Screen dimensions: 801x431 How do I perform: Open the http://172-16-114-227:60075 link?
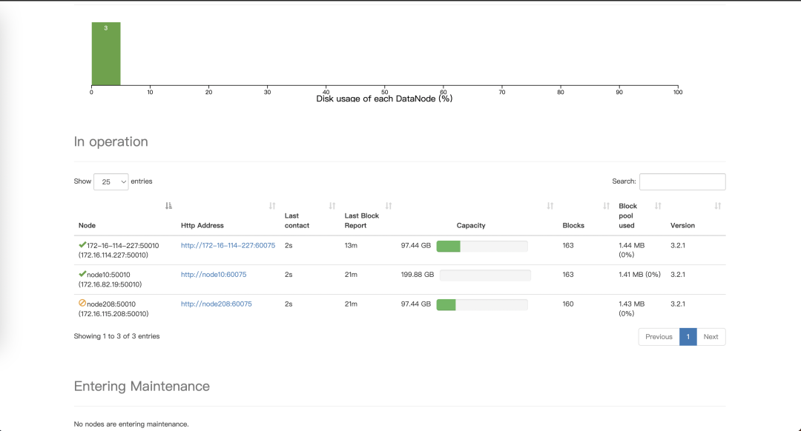[x=228, y=245]
